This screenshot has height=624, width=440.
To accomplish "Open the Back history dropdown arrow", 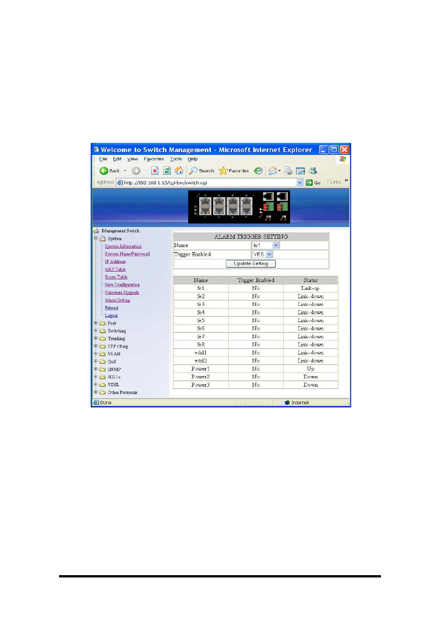I will 125,171.
